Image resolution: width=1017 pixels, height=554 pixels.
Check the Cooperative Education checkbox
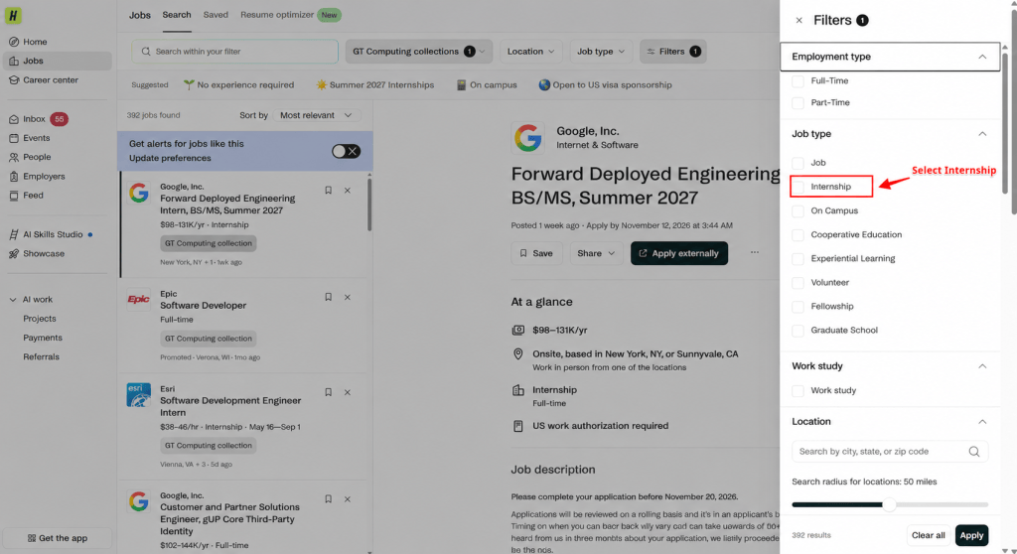[798, 235]
